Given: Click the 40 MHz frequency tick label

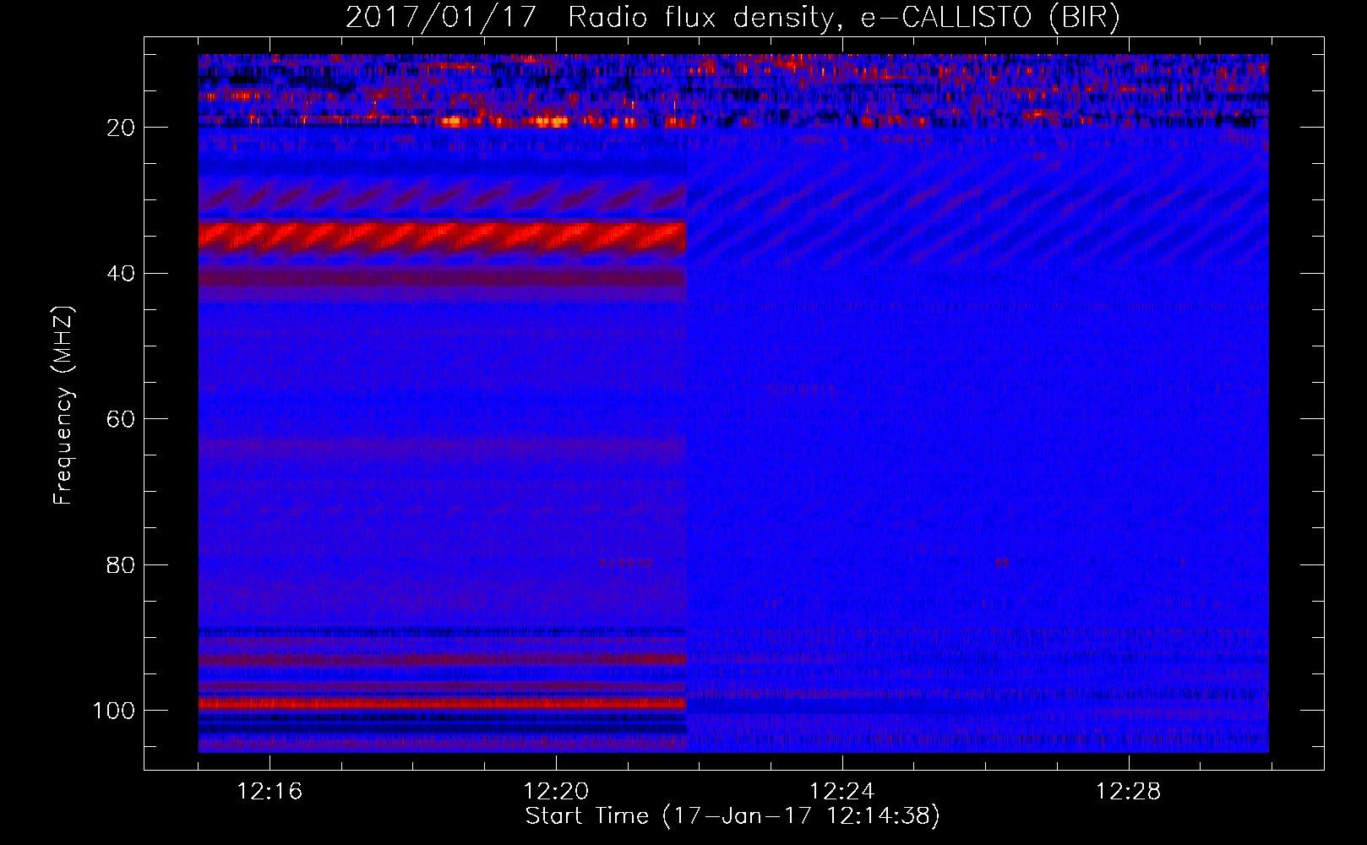Looking at the screenshot, I should click(x=122, y=274).
